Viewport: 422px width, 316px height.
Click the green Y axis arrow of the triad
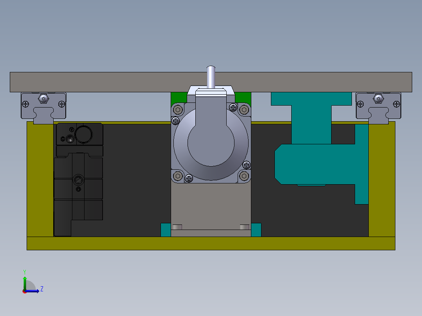click(25, 283)
